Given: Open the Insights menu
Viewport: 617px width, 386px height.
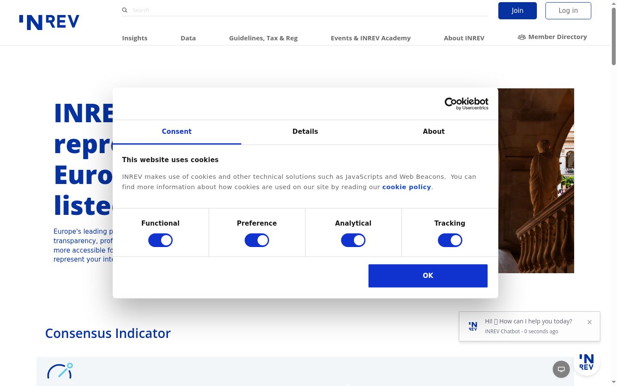Looking at the screenshot, I should coord(135,38).
